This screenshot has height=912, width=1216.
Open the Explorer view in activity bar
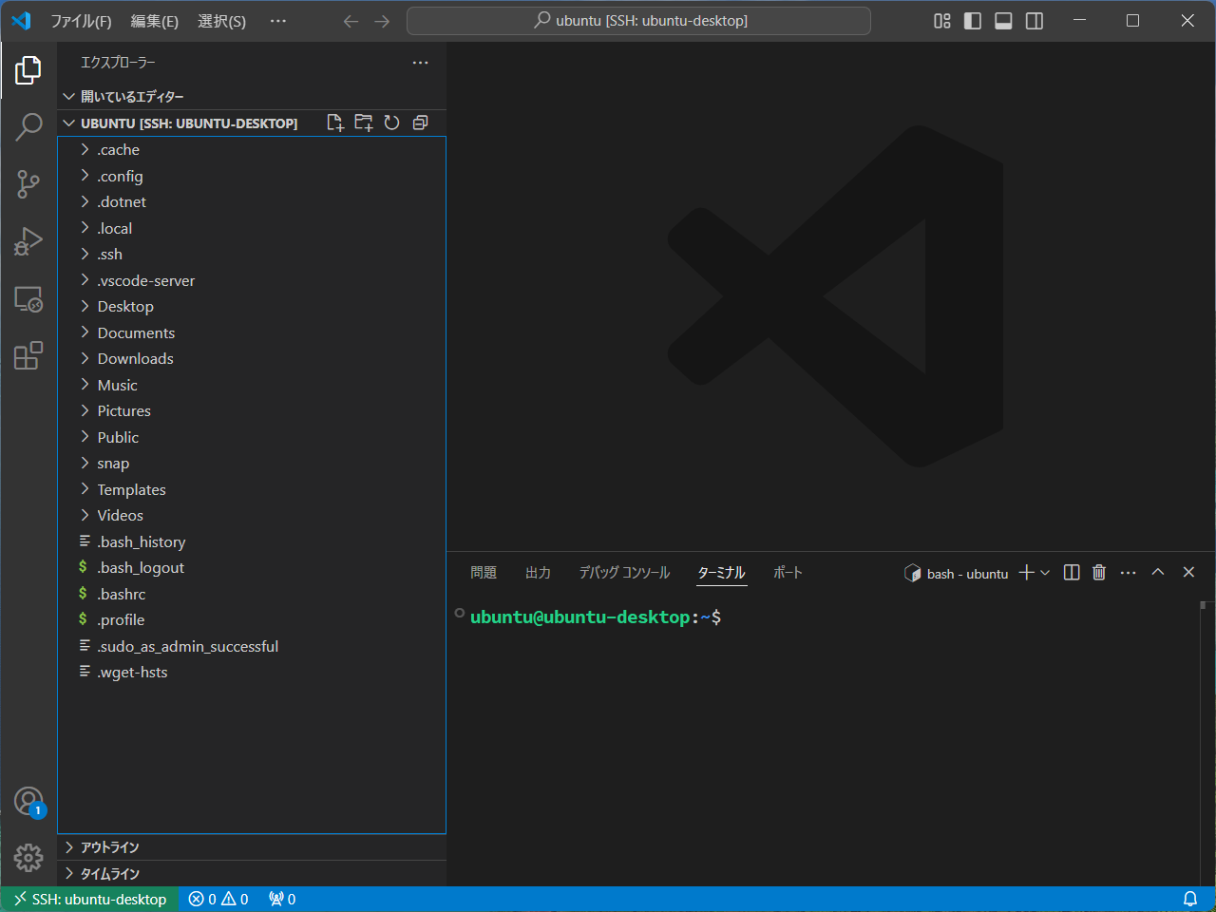[x=28, y=69]
